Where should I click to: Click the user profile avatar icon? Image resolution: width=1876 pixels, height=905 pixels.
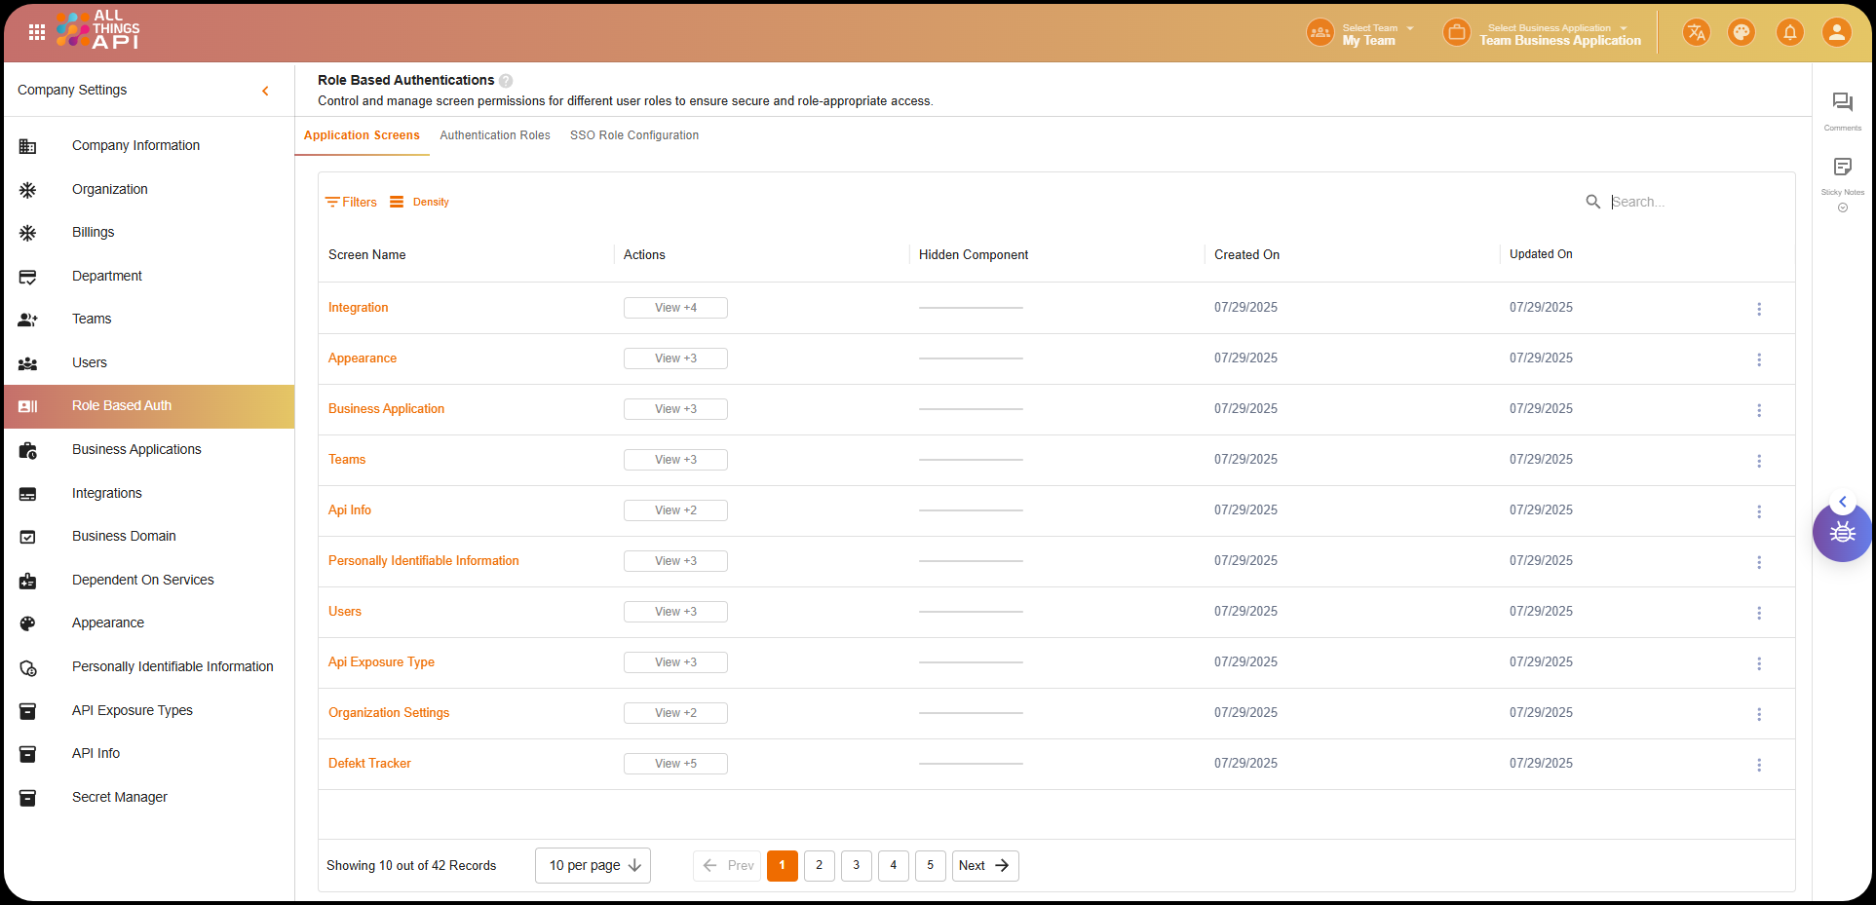click(x=1836, y=33)
